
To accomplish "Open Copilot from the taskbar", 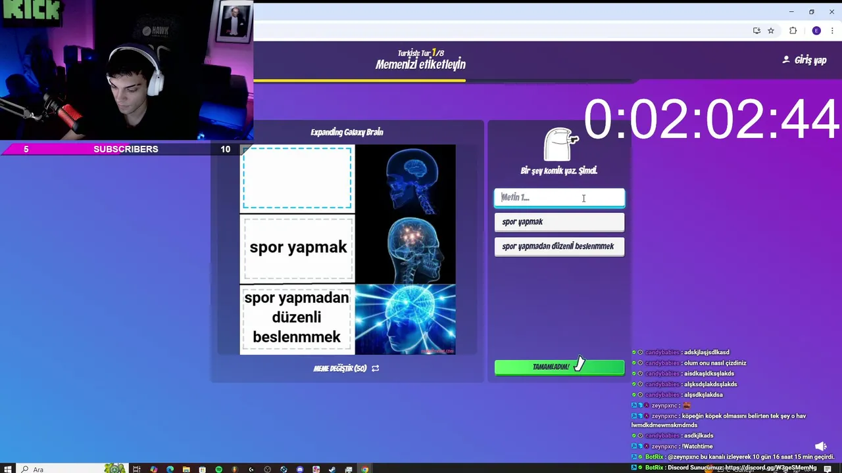I will click(x=153, y=469).
